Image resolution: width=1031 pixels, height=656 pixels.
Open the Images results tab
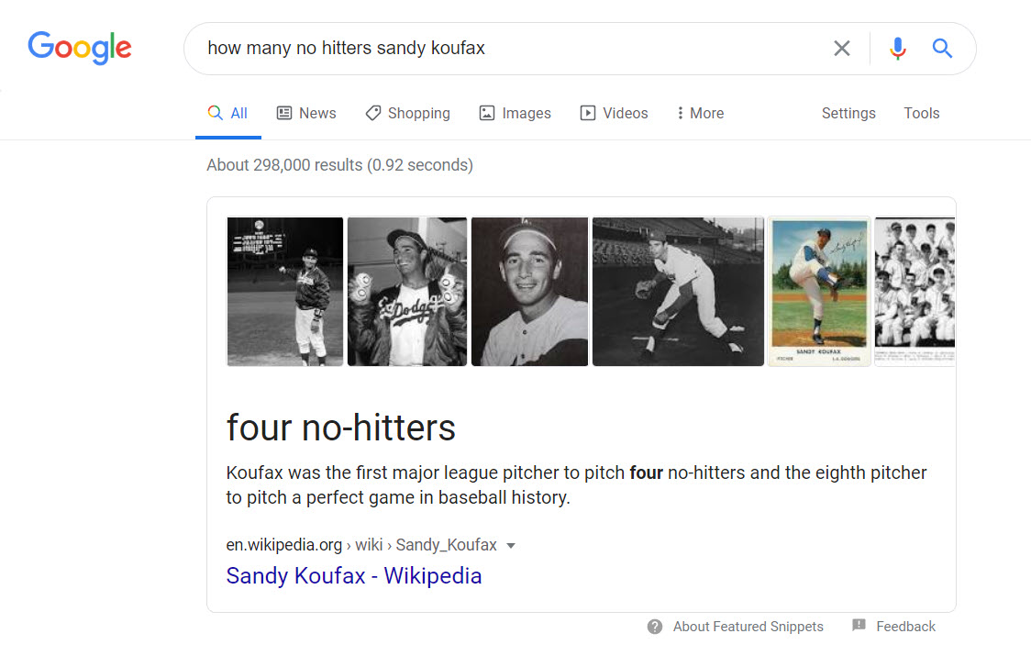[x=515, y=113]
